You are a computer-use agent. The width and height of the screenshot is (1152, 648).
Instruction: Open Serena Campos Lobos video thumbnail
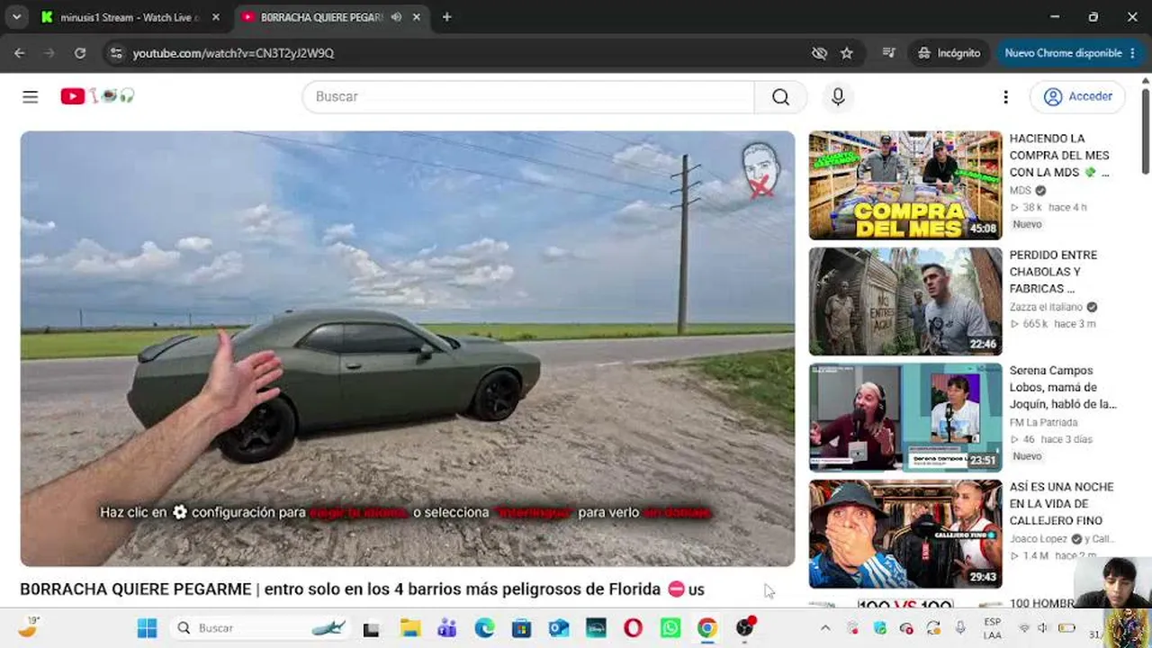click(905, 418)
